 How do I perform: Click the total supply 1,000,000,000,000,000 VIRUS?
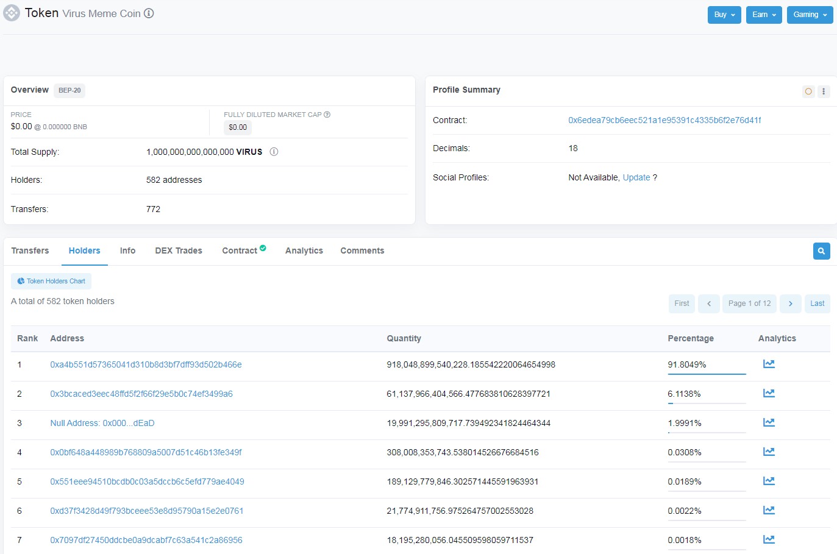coord(204,152)
